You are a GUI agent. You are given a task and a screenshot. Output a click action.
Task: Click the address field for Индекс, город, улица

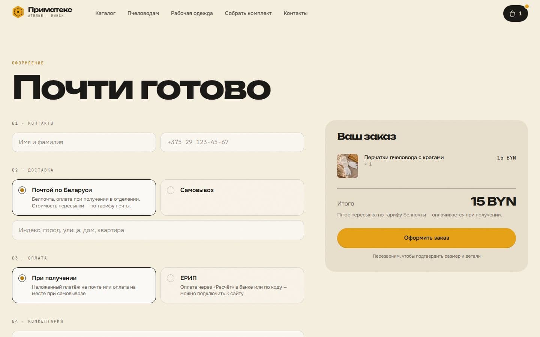click(x=158, y=230)
